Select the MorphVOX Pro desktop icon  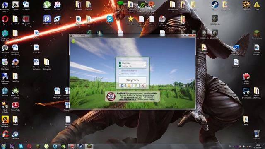26,21
